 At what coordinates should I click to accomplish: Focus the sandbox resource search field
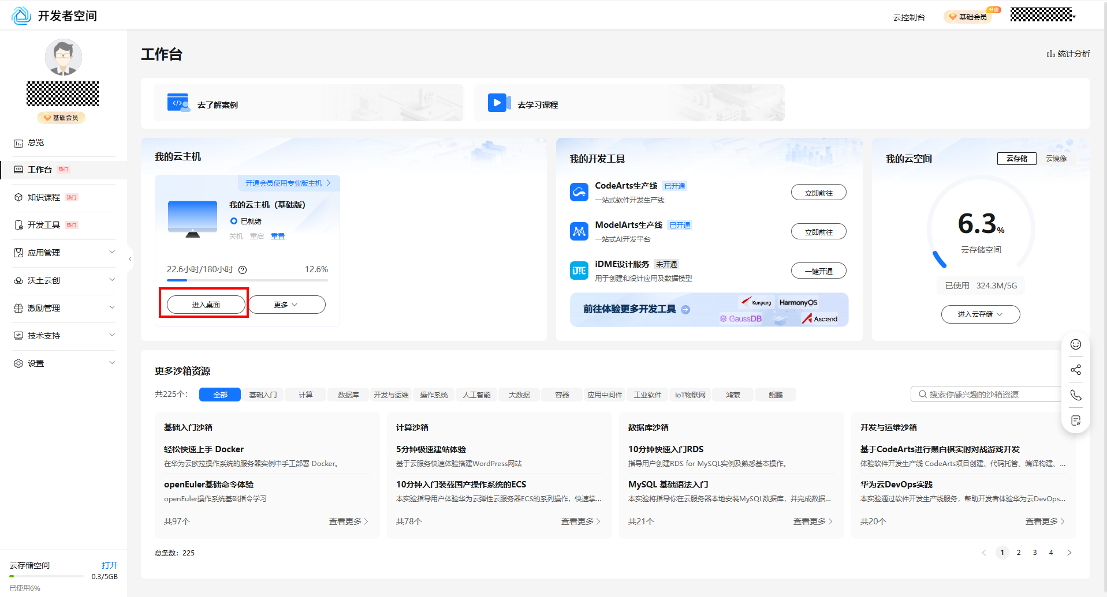[986, 395]
